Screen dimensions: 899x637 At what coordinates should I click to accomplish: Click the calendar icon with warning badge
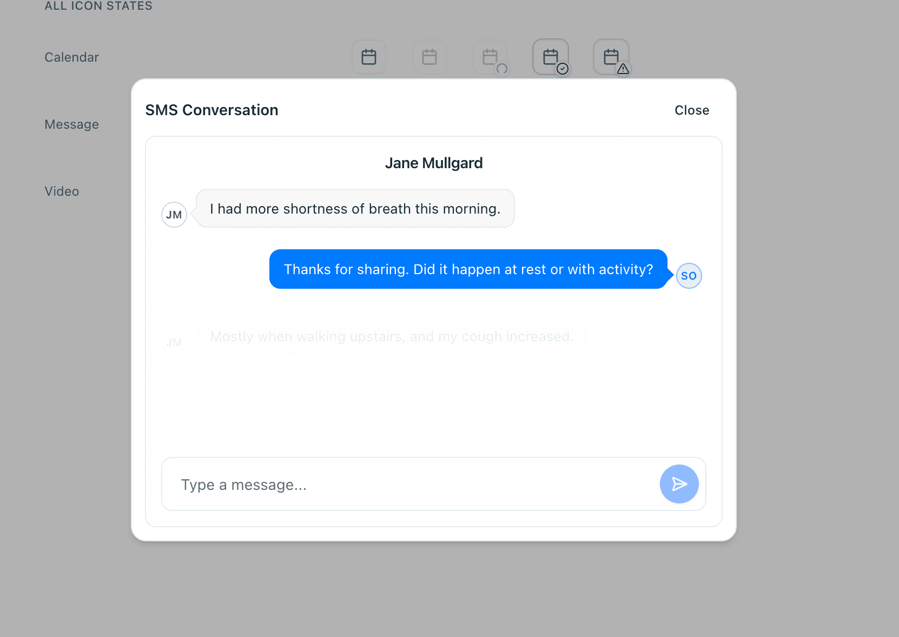point(611,57)
